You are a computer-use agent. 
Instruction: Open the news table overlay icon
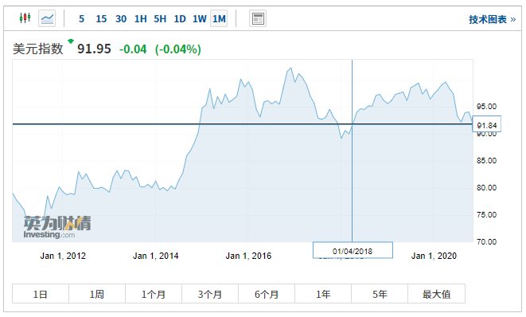point(258,18)
